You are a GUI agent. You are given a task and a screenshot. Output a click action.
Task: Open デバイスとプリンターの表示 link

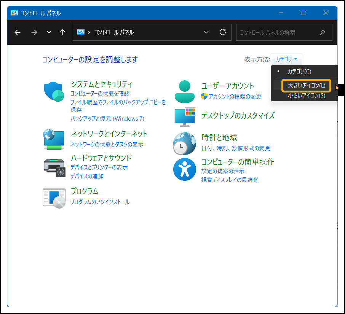pyautogui.click(x=99, y=167)
